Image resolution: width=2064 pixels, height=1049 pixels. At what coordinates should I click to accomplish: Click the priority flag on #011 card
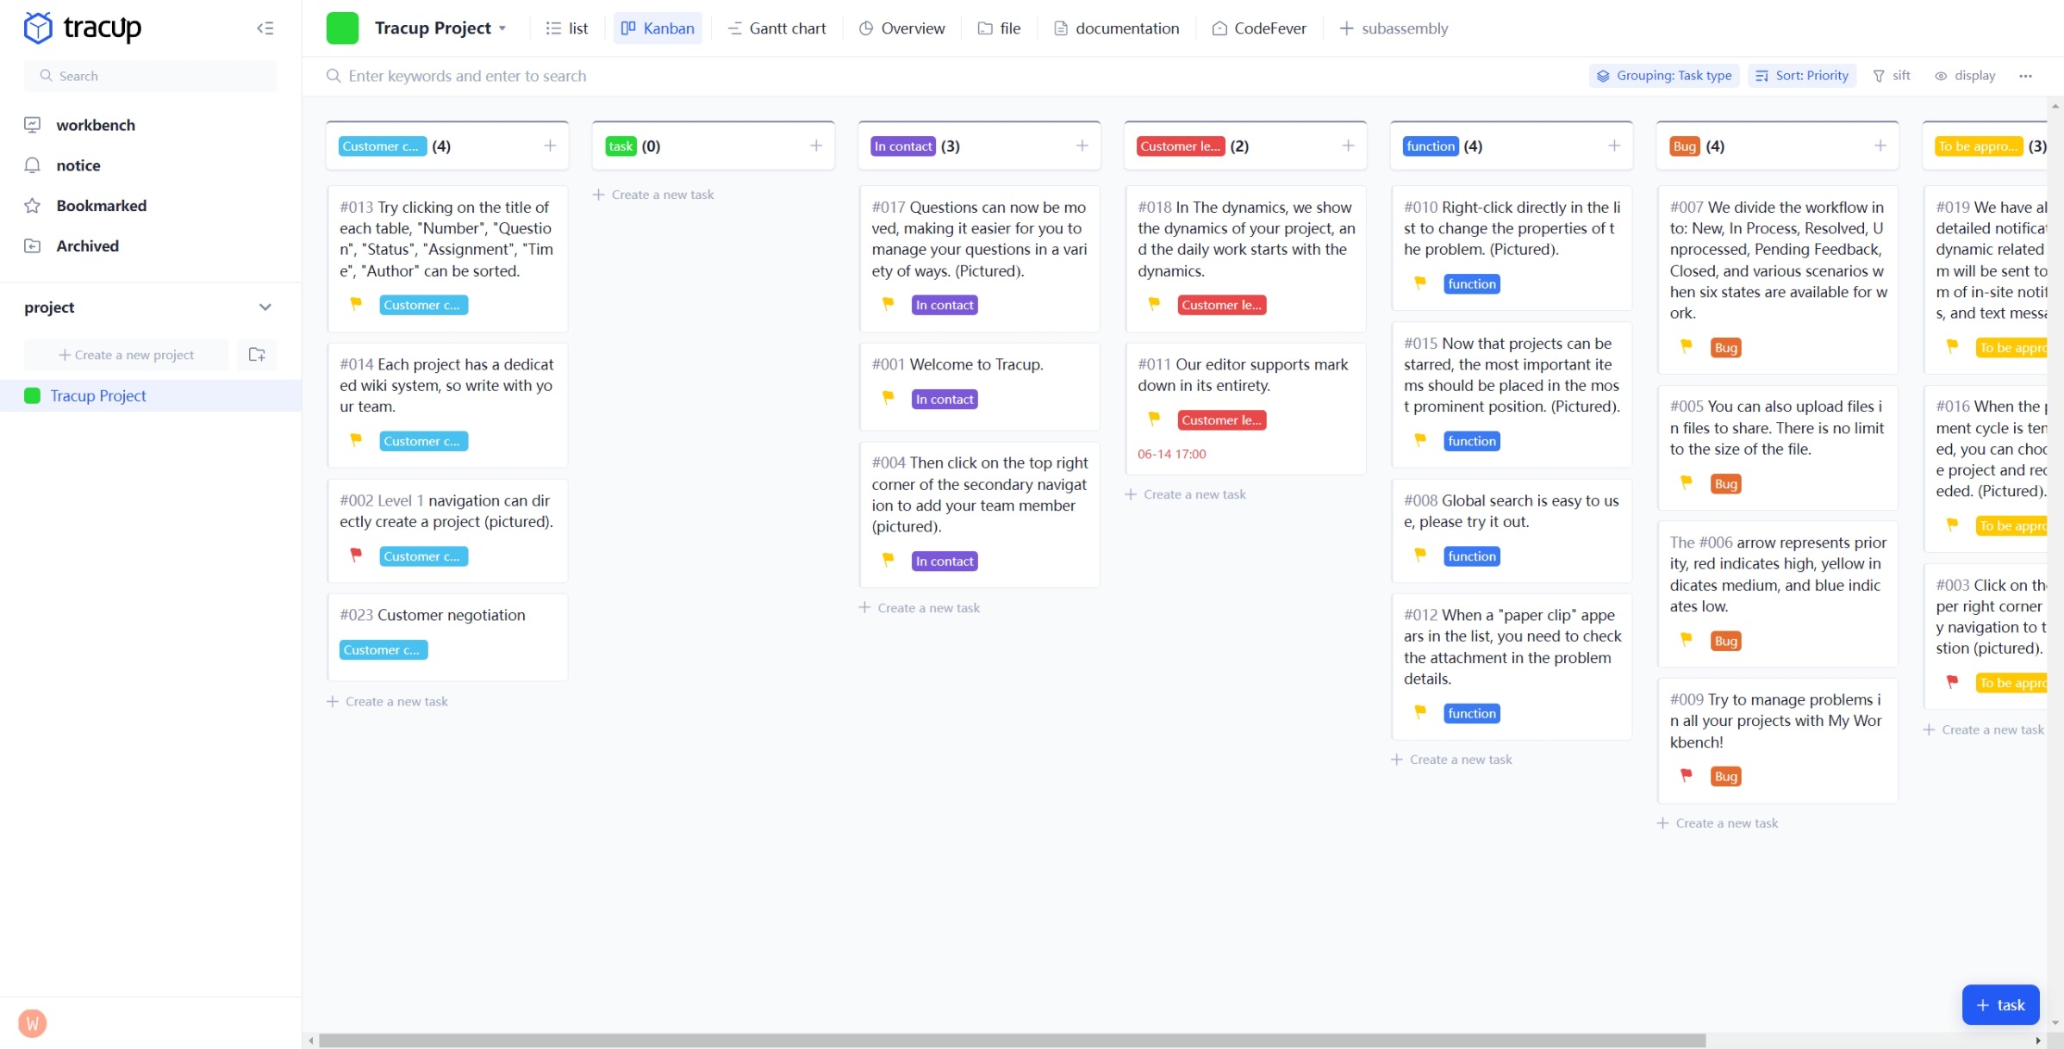click(x=1155, y=419)
